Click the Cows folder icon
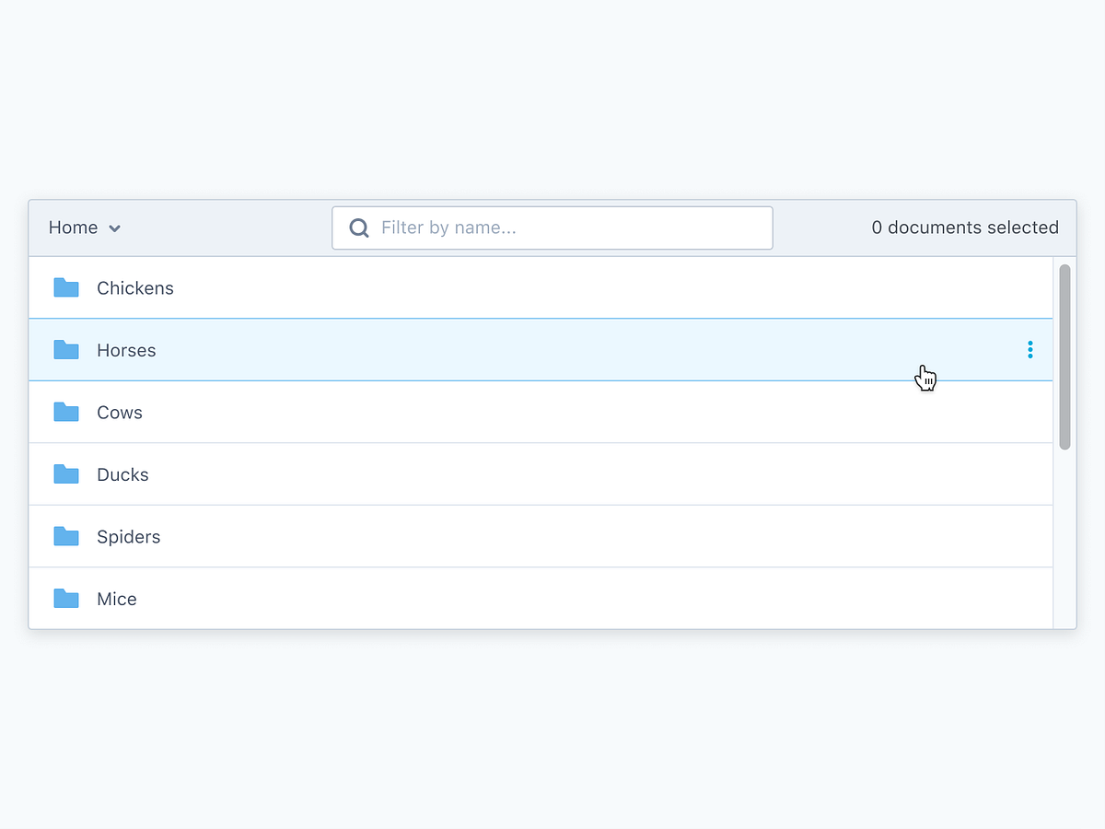 pos(65,412)
